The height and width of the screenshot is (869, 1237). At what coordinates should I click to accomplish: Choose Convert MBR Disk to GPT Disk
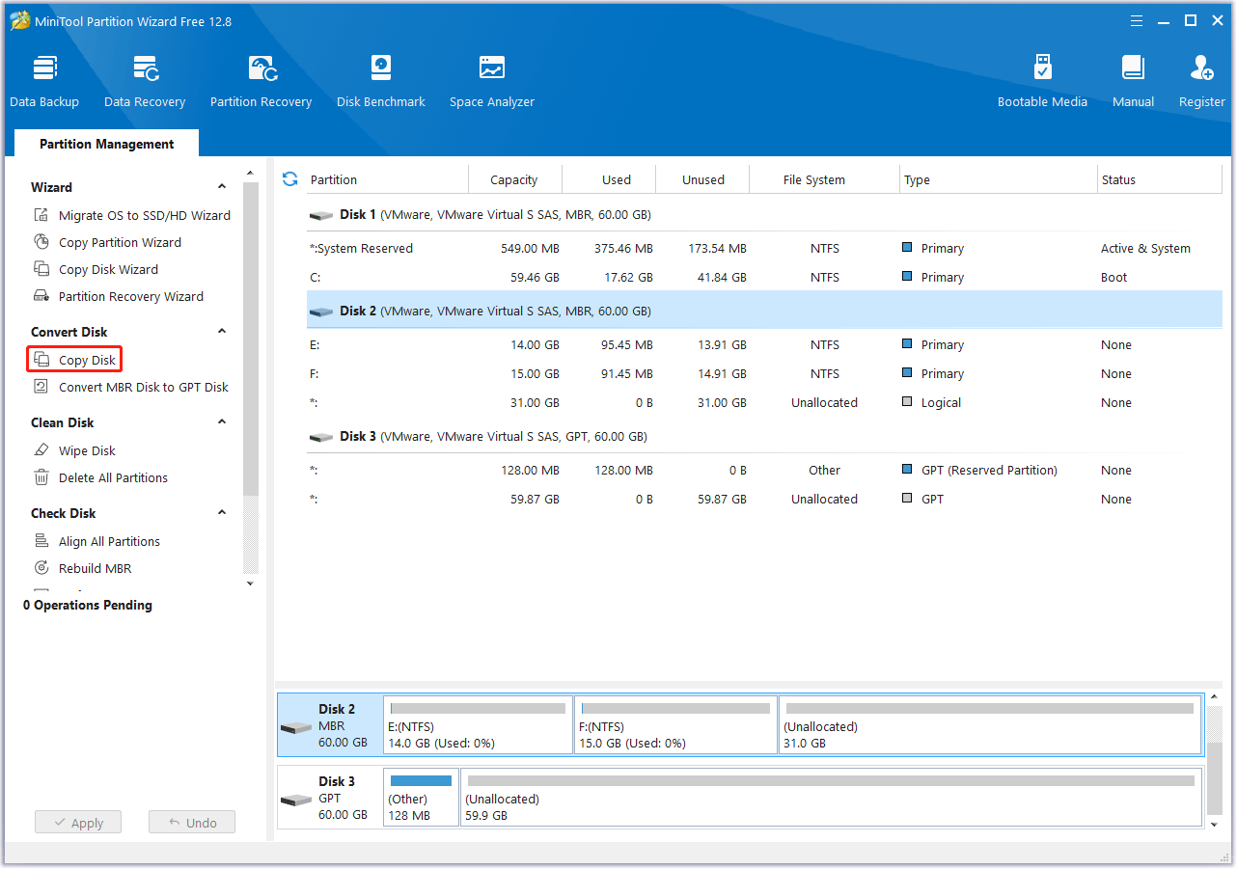[143, 387]
